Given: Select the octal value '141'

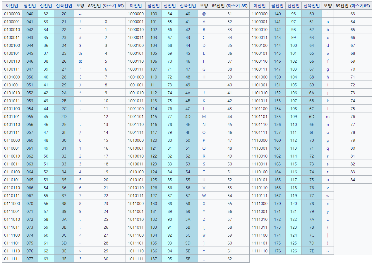Looking at the screenshot, I should tap(277, 22).
